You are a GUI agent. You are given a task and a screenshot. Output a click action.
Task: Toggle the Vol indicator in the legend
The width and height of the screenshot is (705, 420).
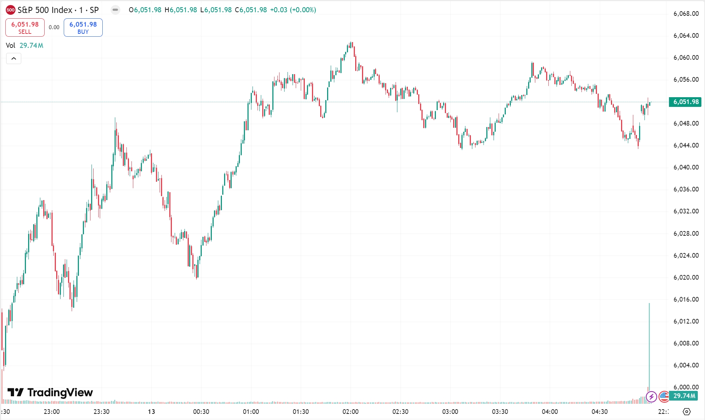point(11,45)
